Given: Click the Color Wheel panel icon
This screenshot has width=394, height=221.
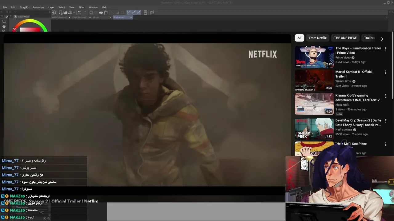Looking at the screenshot, I should [x=15, y=17].
